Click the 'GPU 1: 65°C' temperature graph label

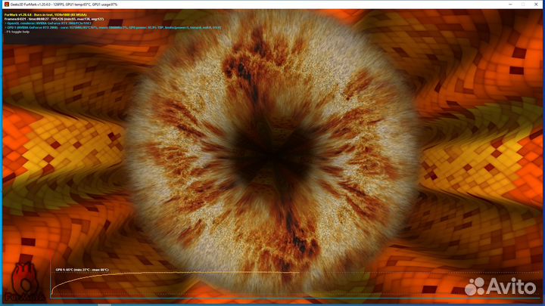pyautogui.click(x=82, y=270)
